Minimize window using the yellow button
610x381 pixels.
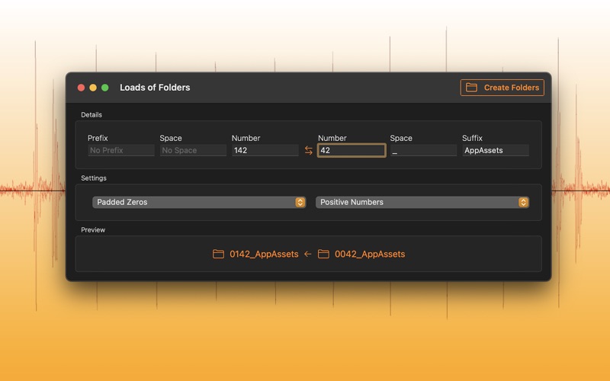coord(93,88)
